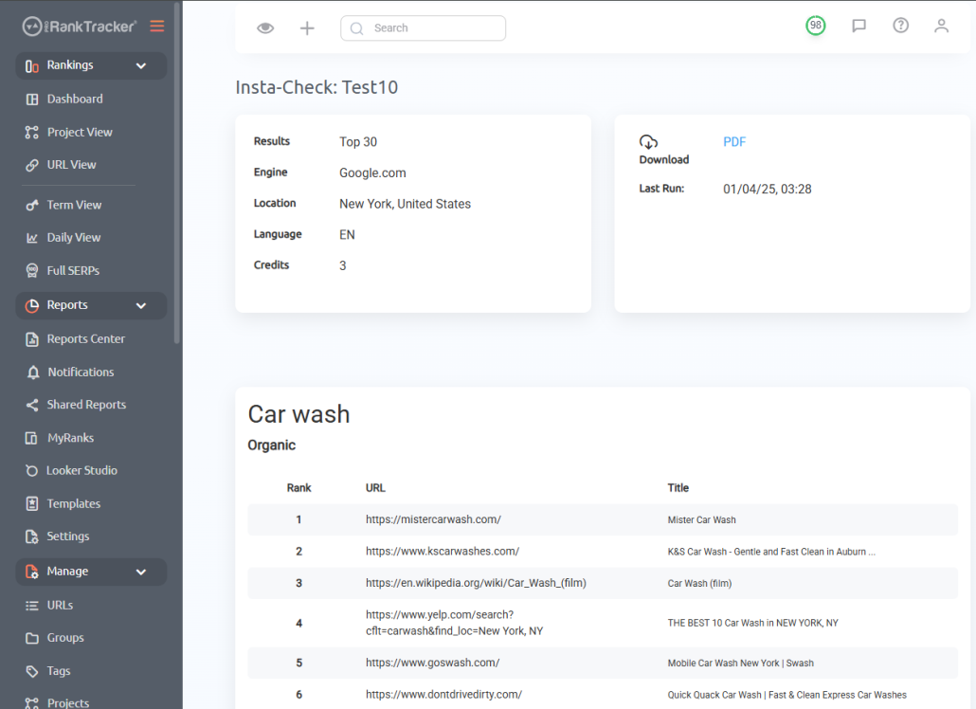
Task: Go to Shared Reports
Action: coord(86,405)
